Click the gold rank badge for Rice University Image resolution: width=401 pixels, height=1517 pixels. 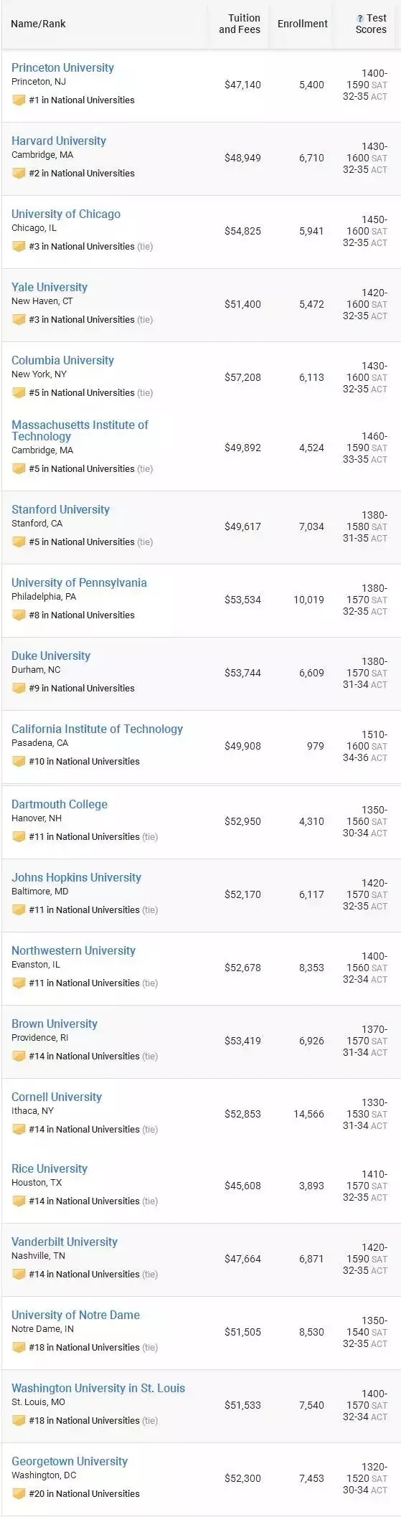click(x=19, y=1201)
